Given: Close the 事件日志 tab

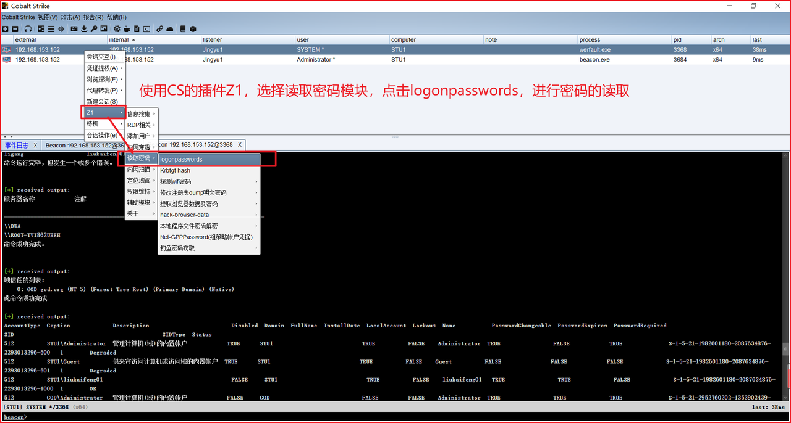Looking at the screenshot, I should 36,146.
